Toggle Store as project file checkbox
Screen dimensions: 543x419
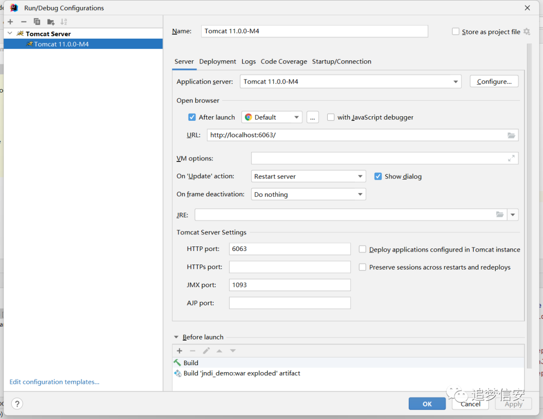[x=456, y=32]
